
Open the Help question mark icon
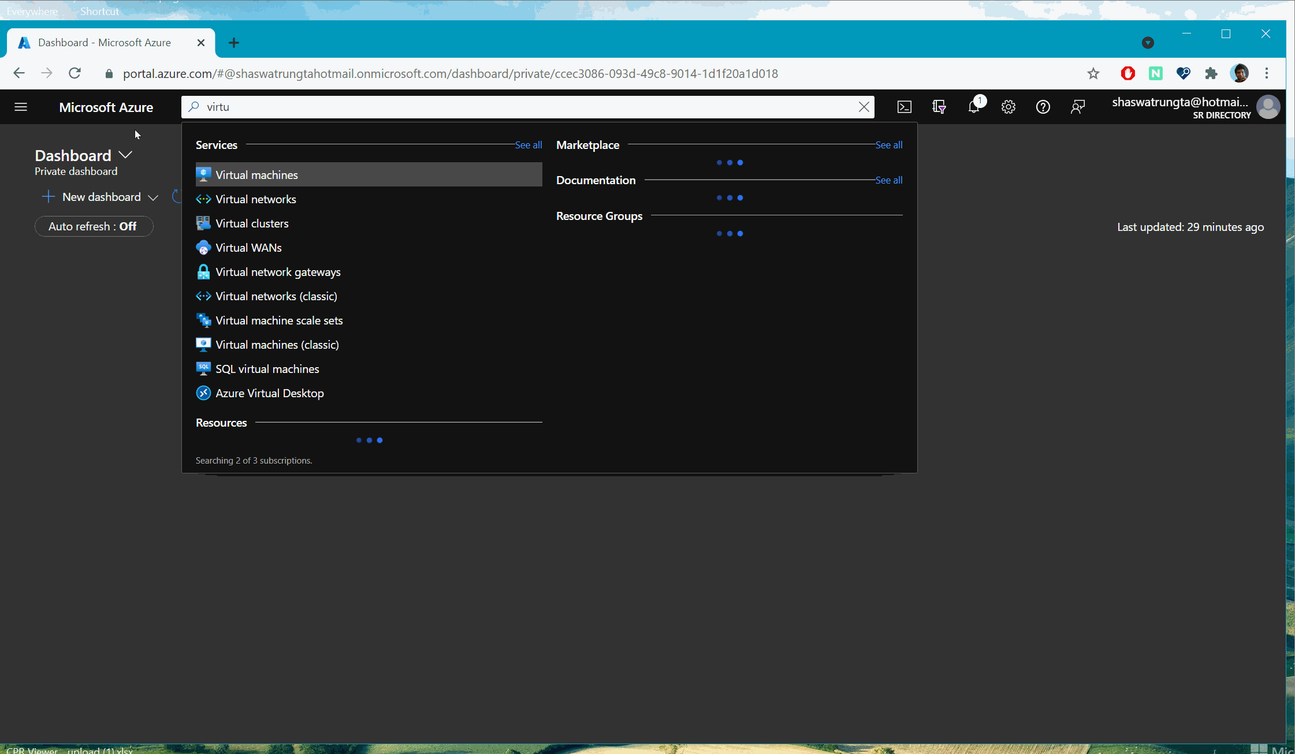1043,107
